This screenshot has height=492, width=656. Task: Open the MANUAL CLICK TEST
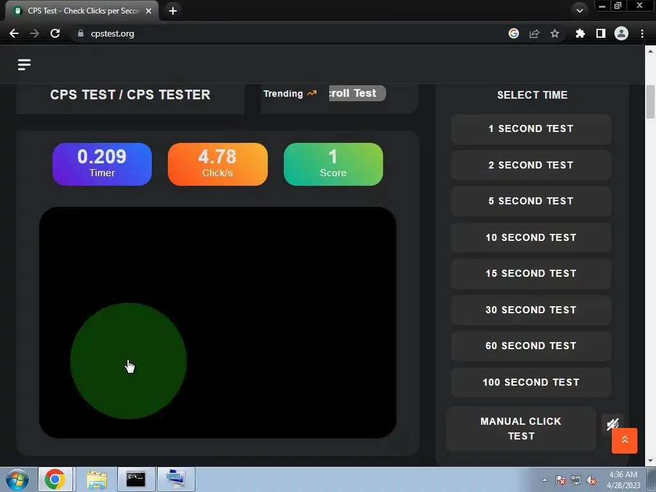coord(521,429)
